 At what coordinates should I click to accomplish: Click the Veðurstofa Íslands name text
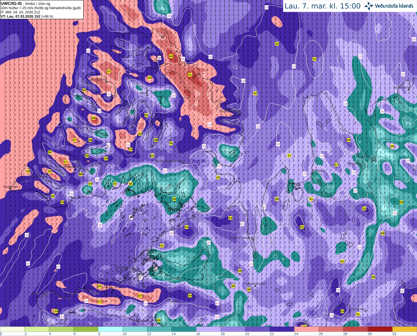pos(394,6)
